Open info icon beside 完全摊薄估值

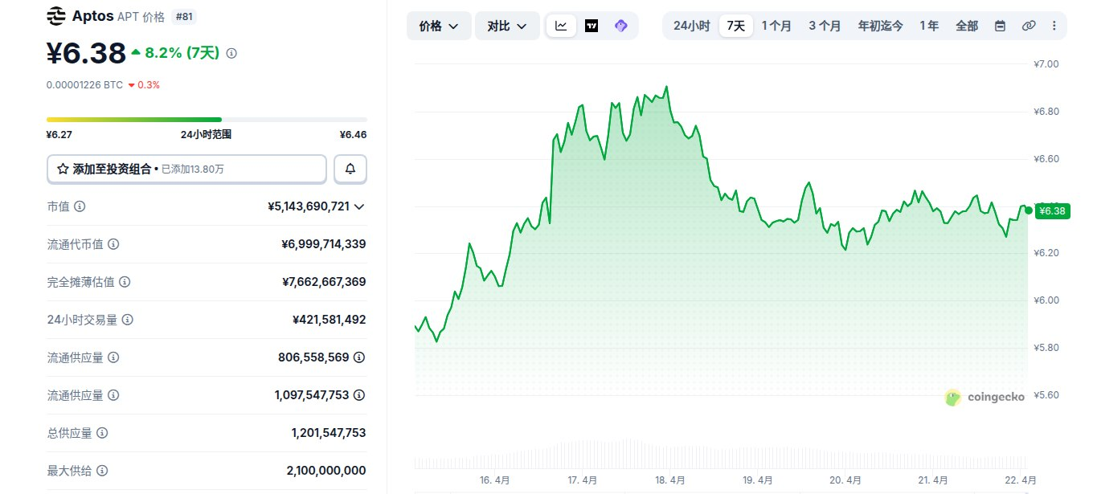pos(125,282)
